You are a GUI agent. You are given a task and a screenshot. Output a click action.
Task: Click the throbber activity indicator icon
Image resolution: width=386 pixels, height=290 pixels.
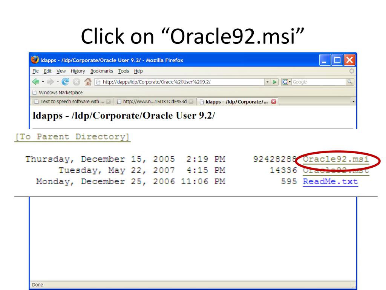click(x=352, y=71)
